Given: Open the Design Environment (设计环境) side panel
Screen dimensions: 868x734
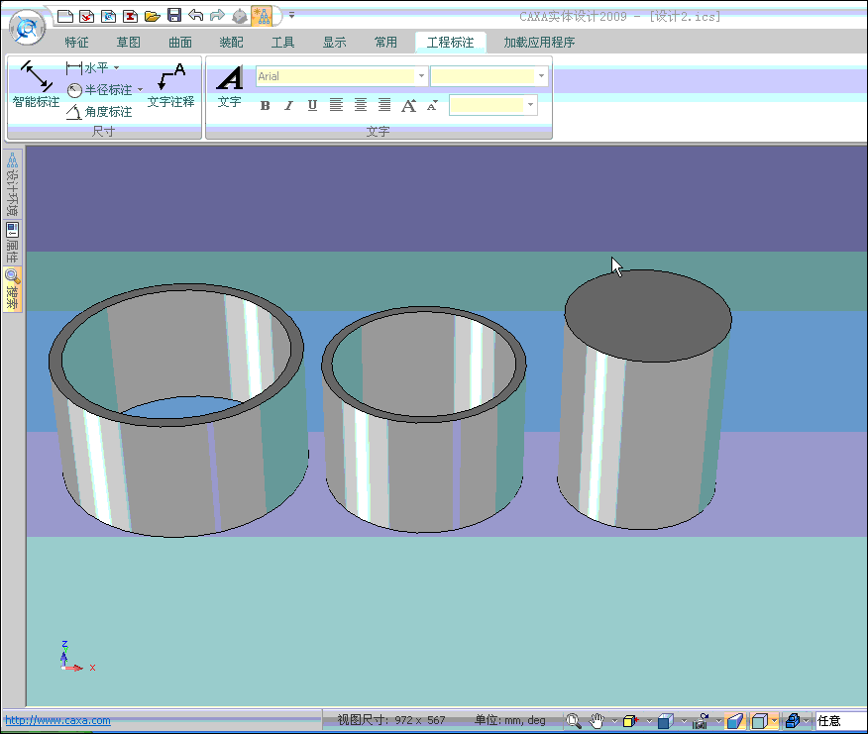Looking at the screenshot, I should point(13,184).
